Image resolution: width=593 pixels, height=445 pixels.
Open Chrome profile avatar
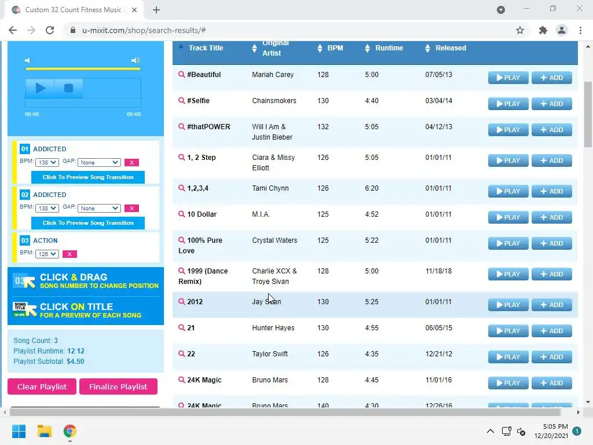(562, 30)
